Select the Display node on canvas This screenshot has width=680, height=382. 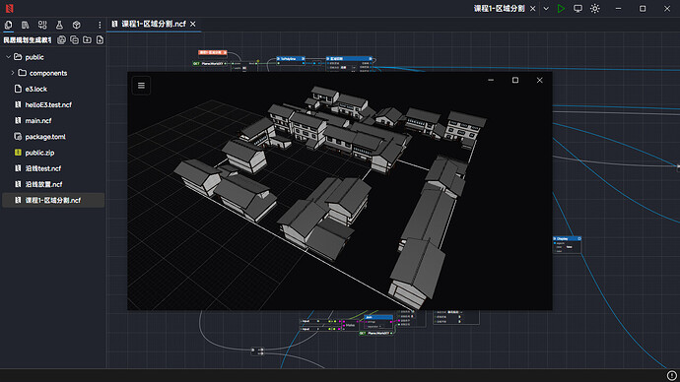(x=567, y=245)
